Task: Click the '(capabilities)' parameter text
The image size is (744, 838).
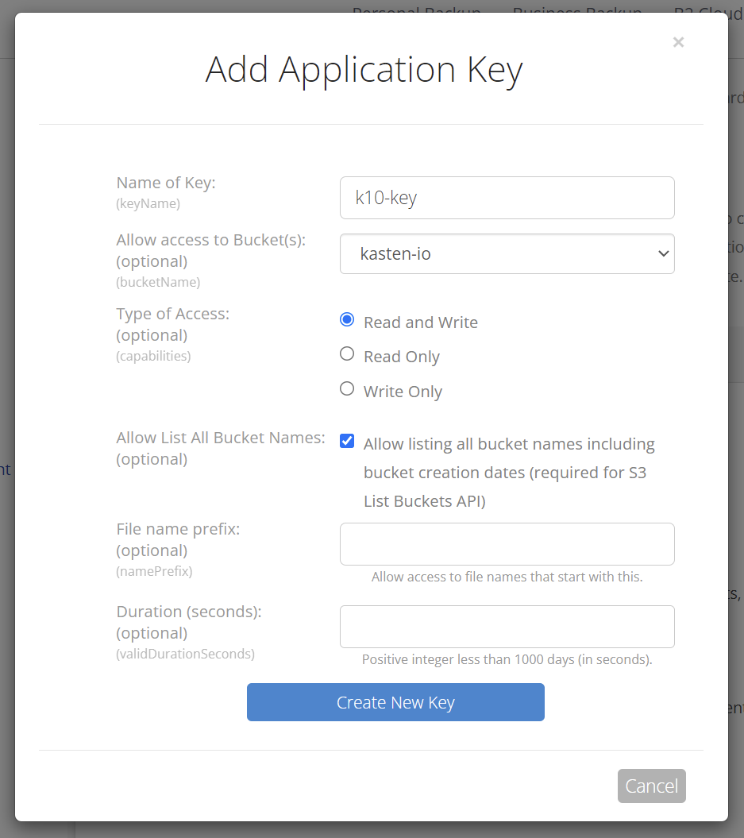Action: 153,356
